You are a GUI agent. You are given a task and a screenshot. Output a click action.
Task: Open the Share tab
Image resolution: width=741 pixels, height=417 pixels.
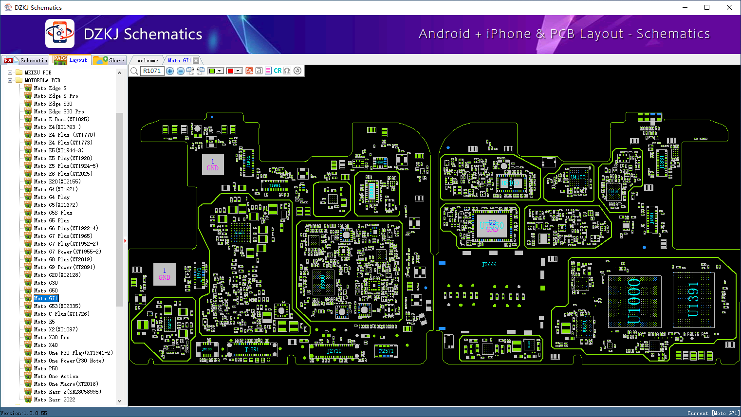click(110, 60)
